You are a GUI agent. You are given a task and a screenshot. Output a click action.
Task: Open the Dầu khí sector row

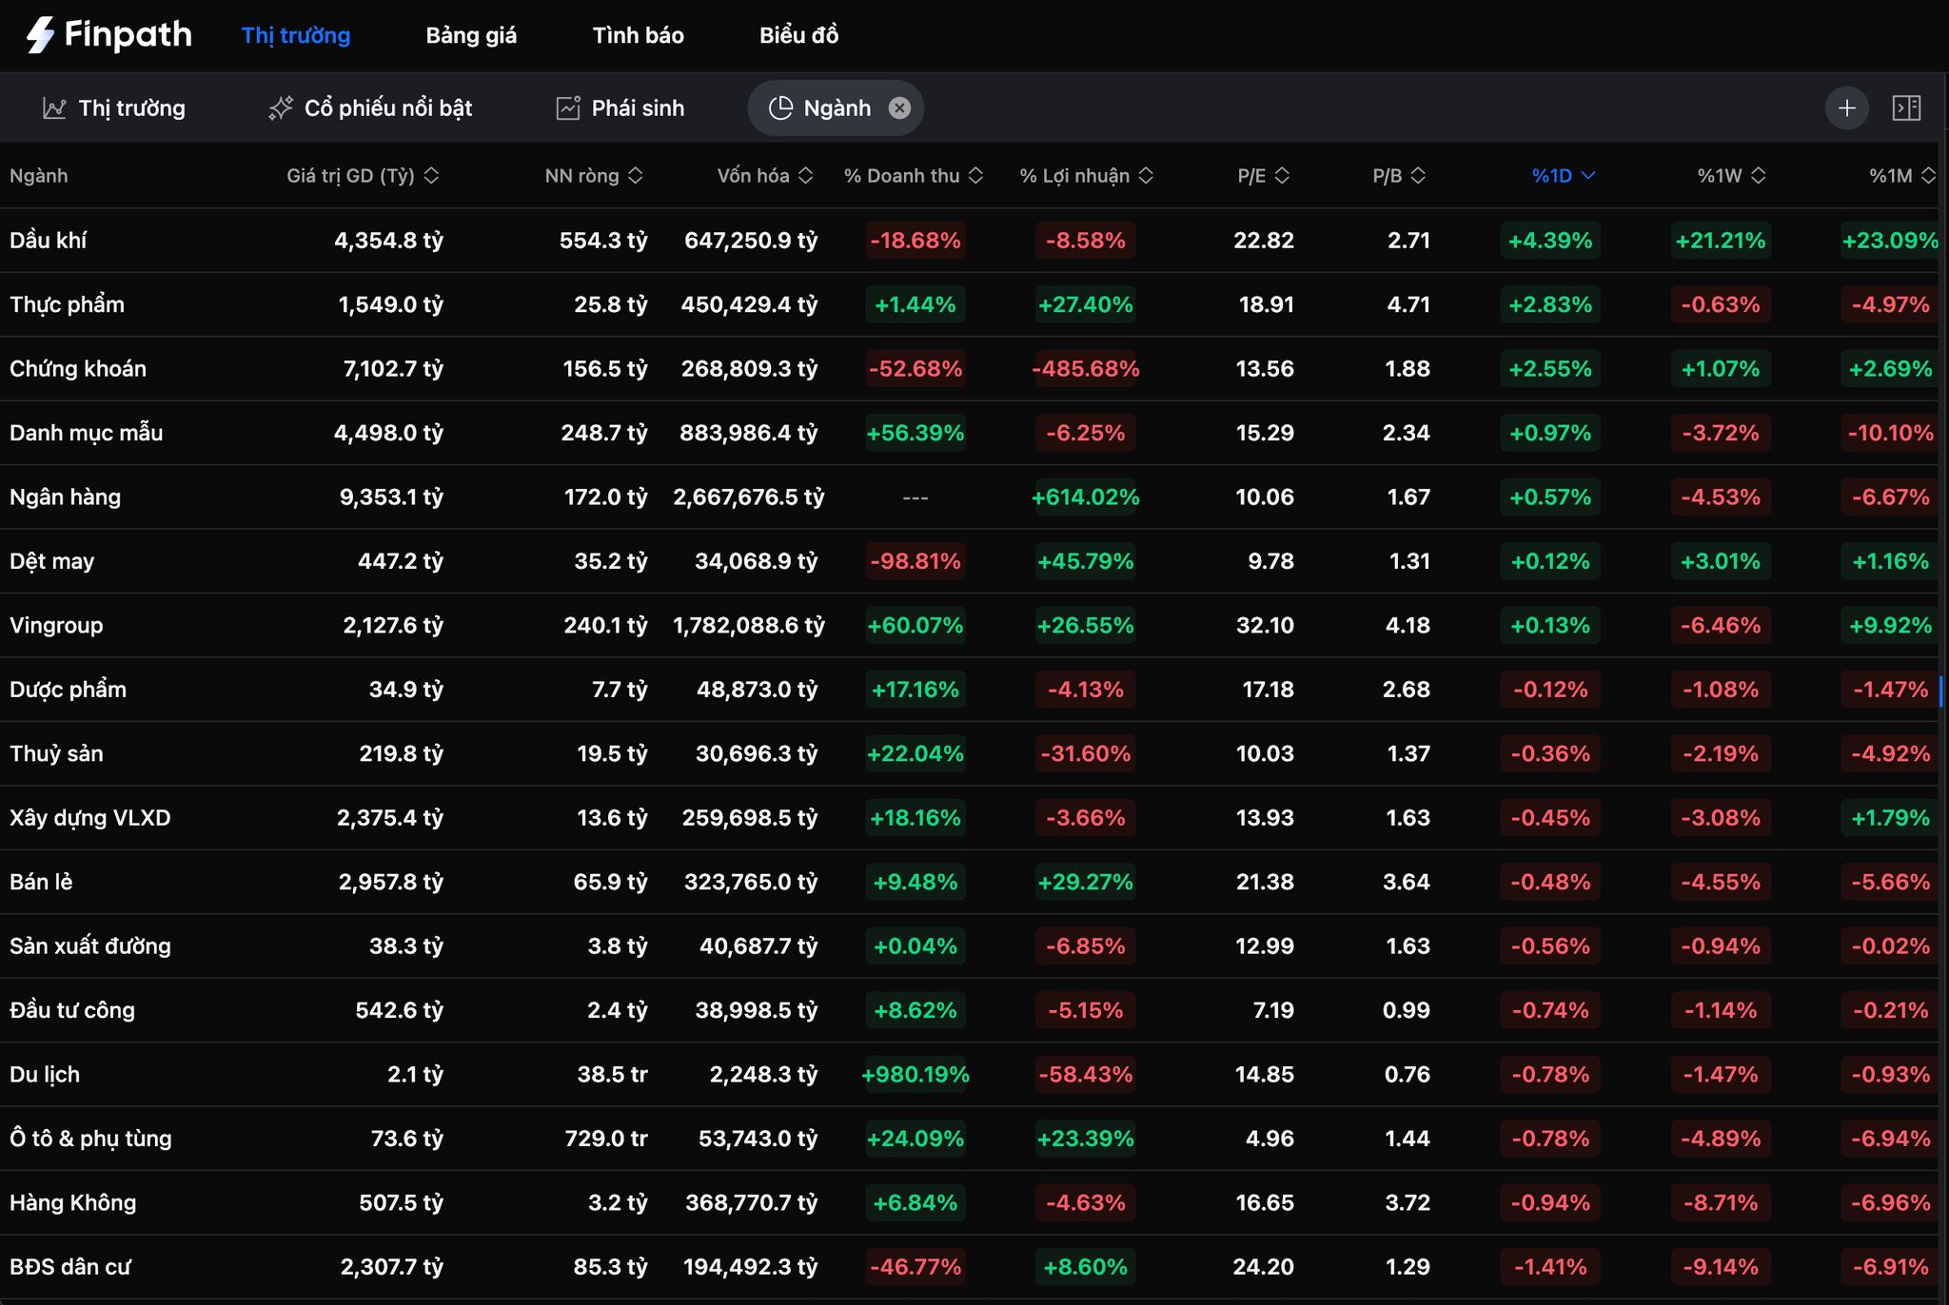[969, 241]
